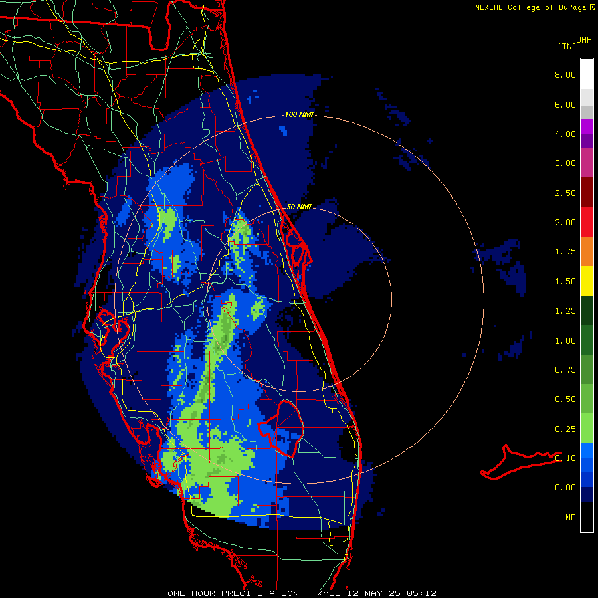Click the ND legend label
Image resolution: width=598 pixels, height=598 pixels.
point(571,518)
